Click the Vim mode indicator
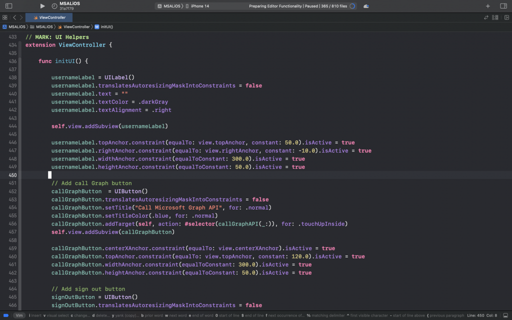Screen dimensions: 512x320 [19, 315]
